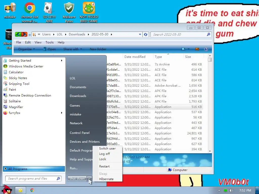Open the File menu
Image resolution: width=259 pixels, height=194 pixels.
(18, 42)
